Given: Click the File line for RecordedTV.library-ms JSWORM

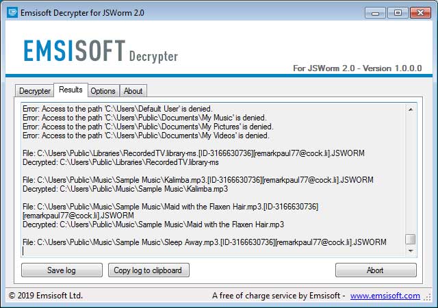Looking at the screenshot, I should point(194,153).
